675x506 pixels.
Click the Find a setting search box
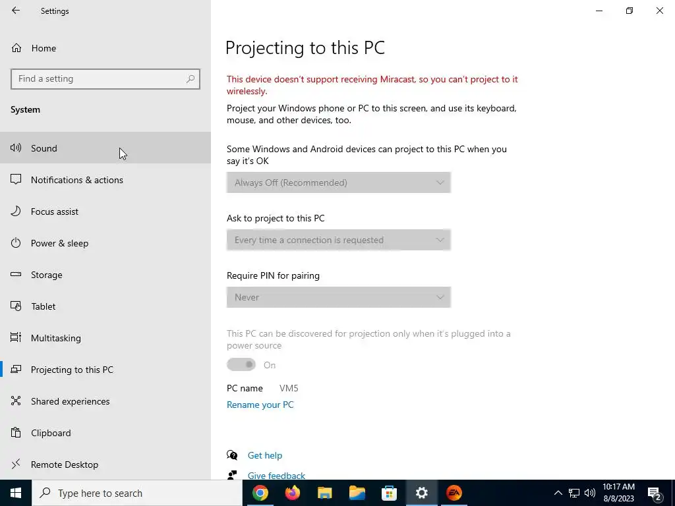pyautogui.click(x=105, y=79)
